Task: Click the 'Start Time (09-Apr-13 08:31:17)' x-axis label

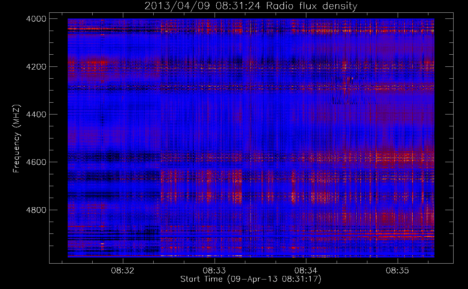Action: click(x=251, y=279)
